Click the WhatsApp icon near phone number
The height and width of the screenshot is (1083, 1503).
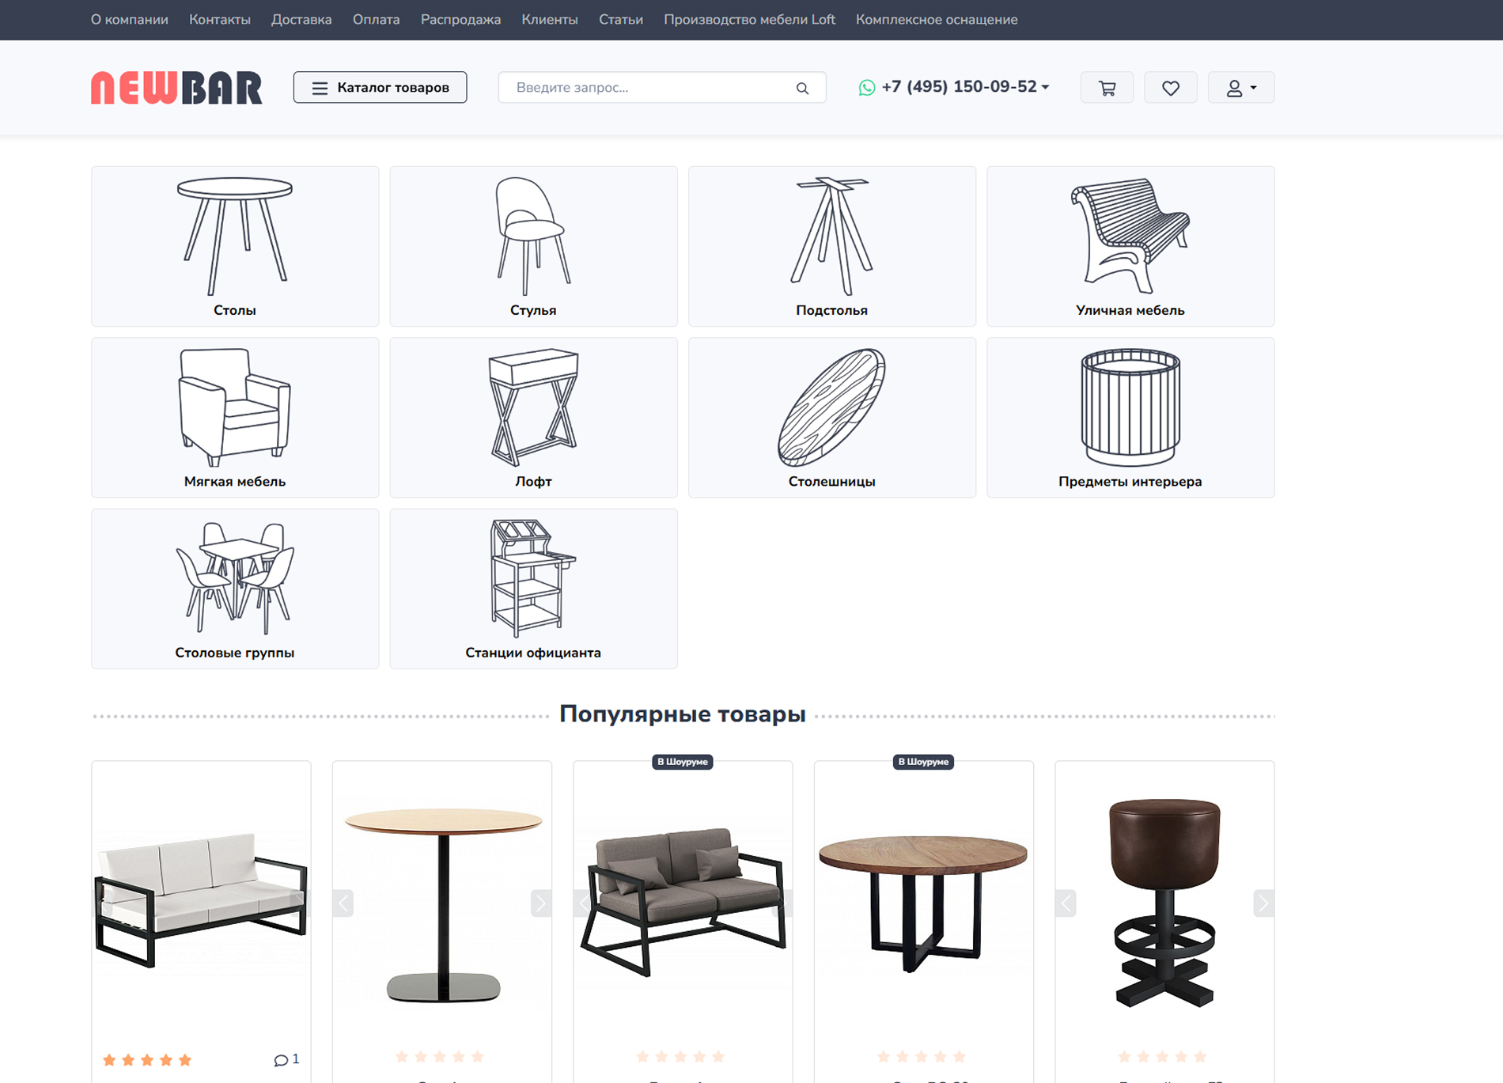pos(867,88)
